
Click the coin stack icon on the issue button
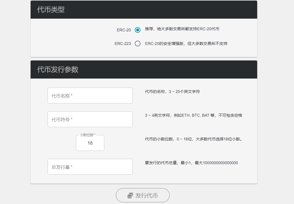130,195
